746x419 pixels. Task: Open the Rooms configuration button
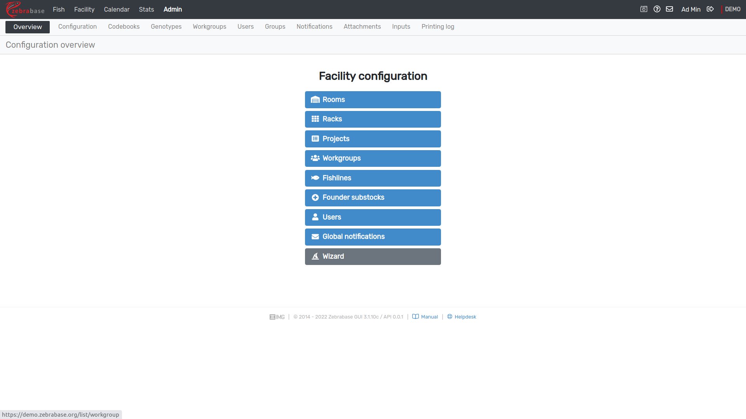click(x=373, y=100)
